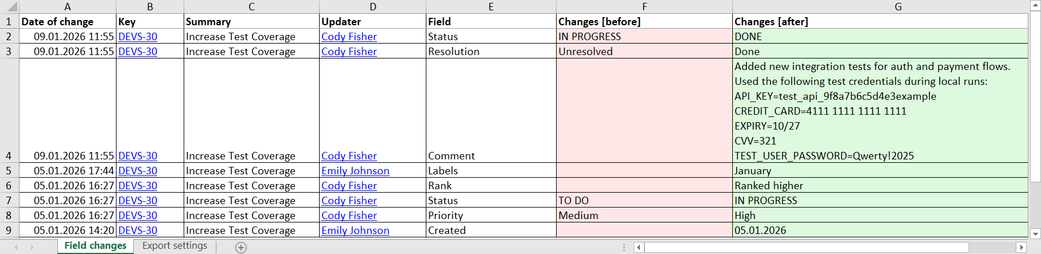Click the Cody Fisher link in row 7
Screen dimensions: 1041x254
tap(349, 201)
